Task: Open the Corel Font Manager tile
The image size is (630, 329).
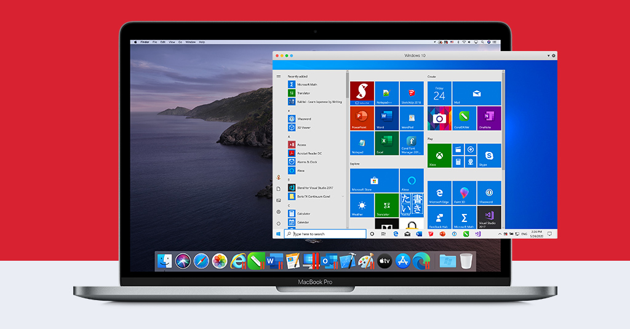Action: point(412,143)
